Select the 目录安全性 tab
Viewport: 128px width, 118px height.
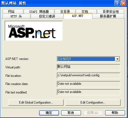tap(111, 11)
